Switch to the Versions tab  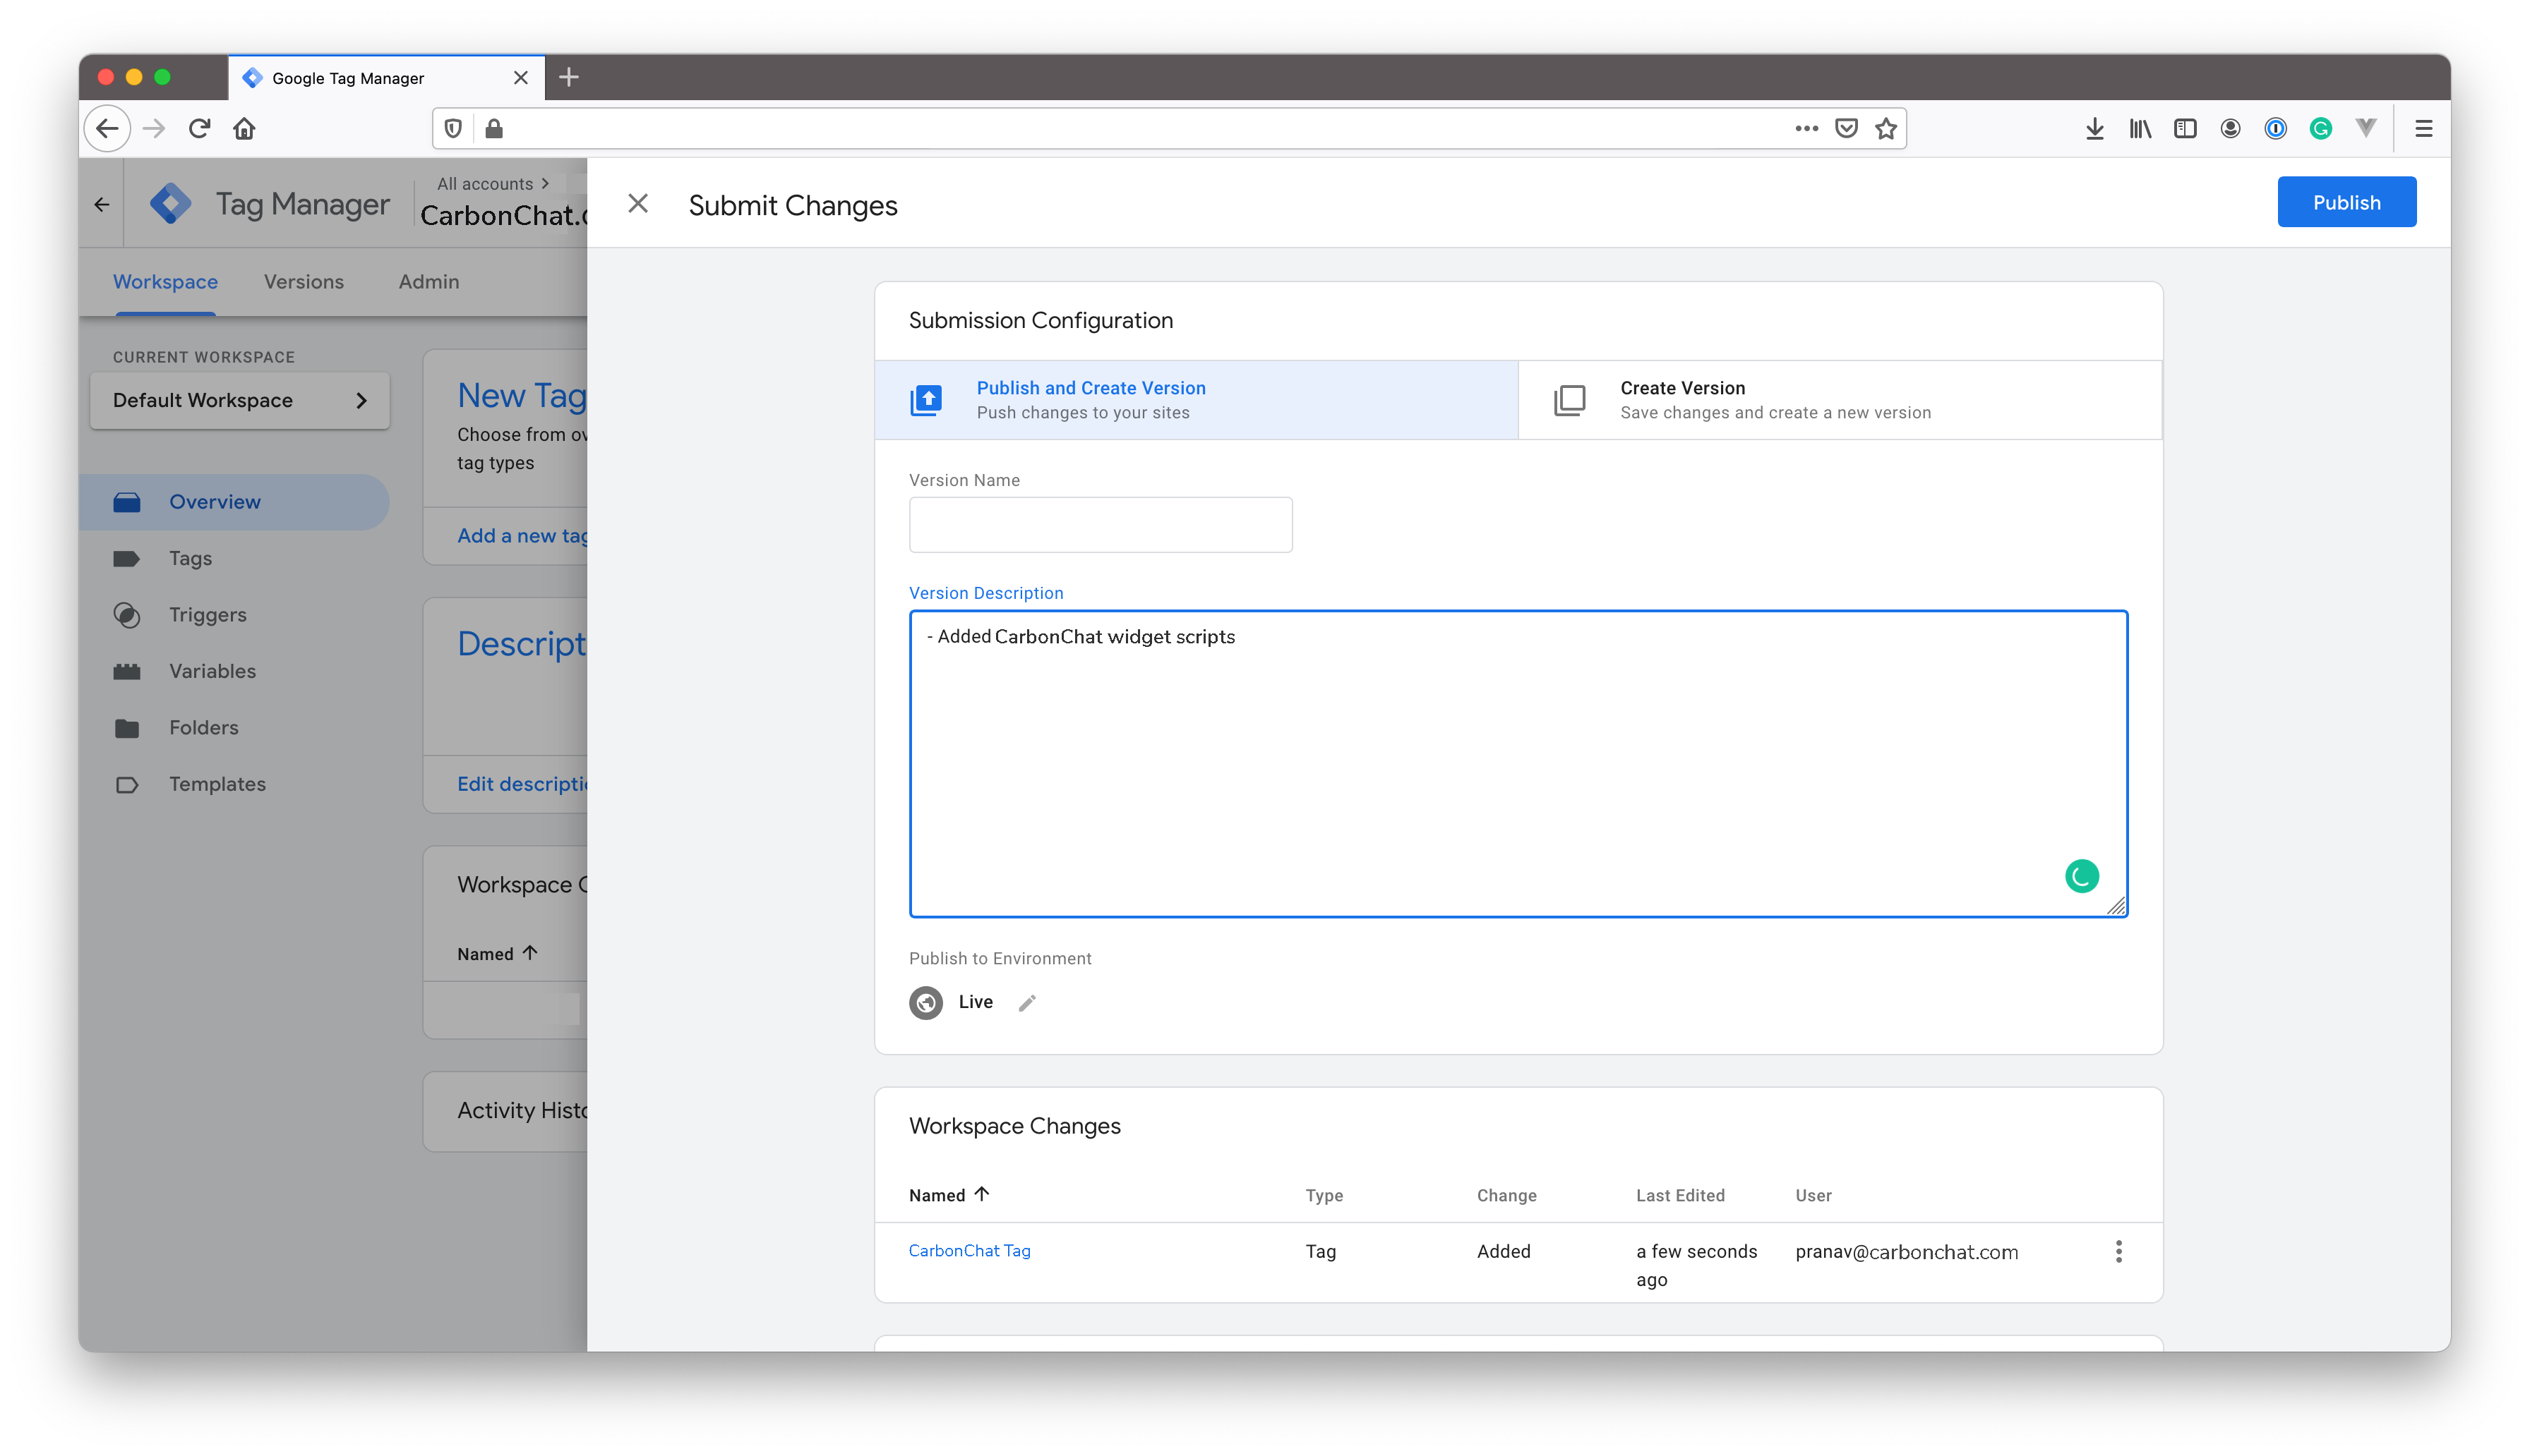tap(303, 282)
